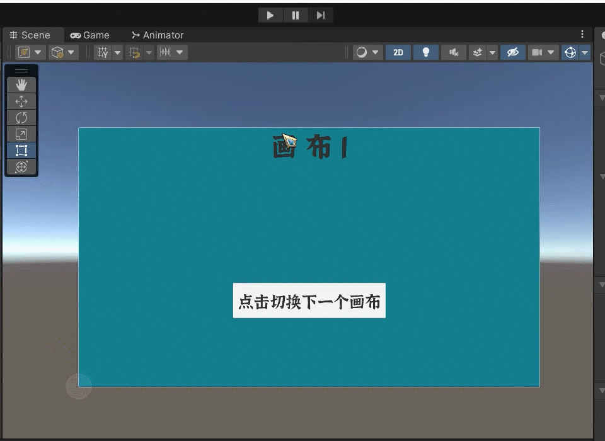The width and height of the screenshot is (605, 441).
Task: Open the draw mode dropdown arrow
Action: click(x=376, y=52)
